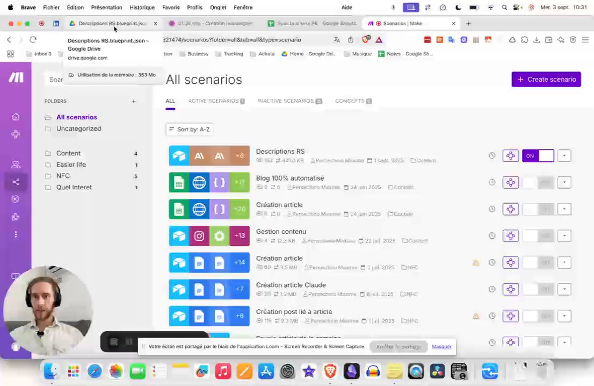The image size is (594, 386).
Task: Switch to INACTIVE SCENARIOS tab
Action: point(290,101)
